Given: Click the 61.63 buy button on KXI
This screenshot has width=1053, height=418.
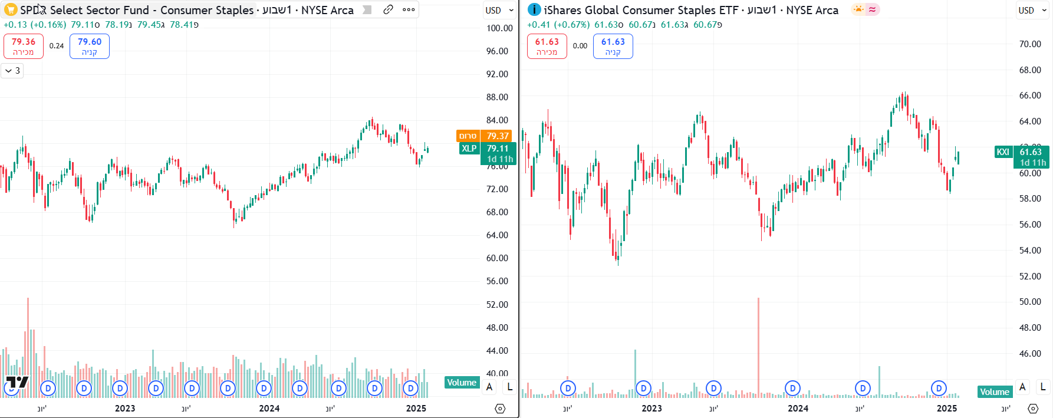Looking at the screenshot, I should click(613, 46).
